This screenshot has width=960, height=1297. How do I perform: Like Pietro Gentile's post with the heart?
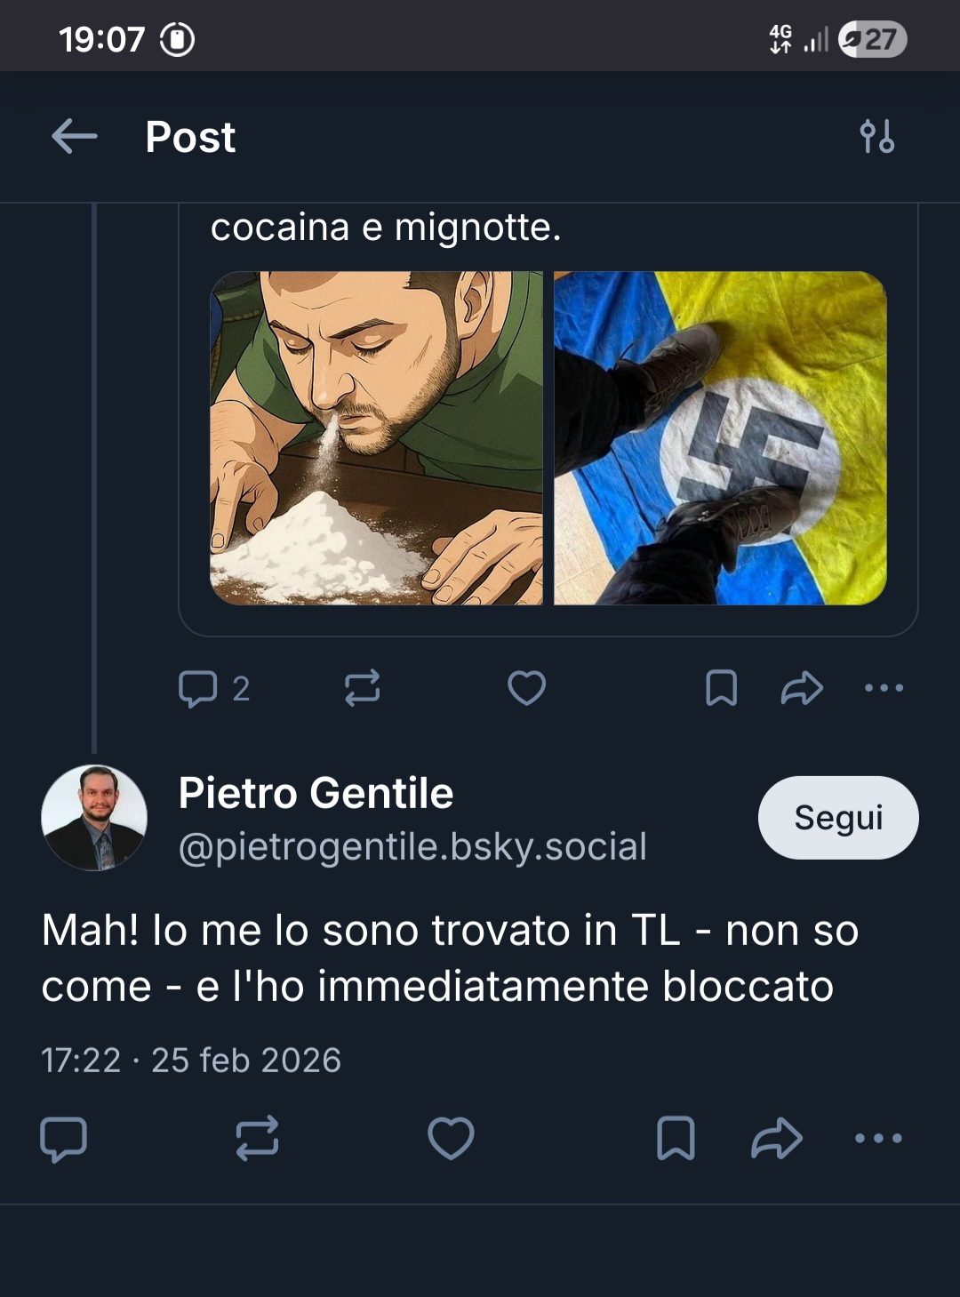[x=451, y=1139]
